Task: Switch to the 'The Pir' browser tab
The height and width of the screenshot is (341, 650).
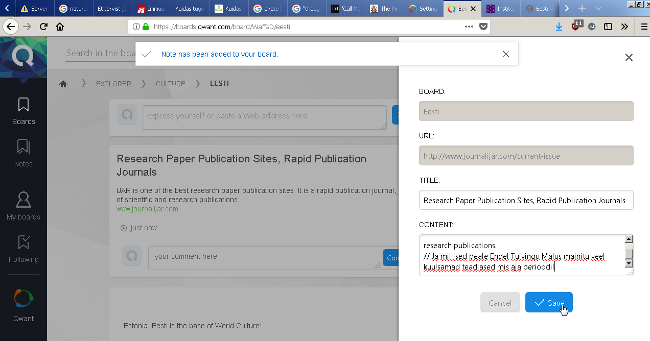Action: coord(384,9)
